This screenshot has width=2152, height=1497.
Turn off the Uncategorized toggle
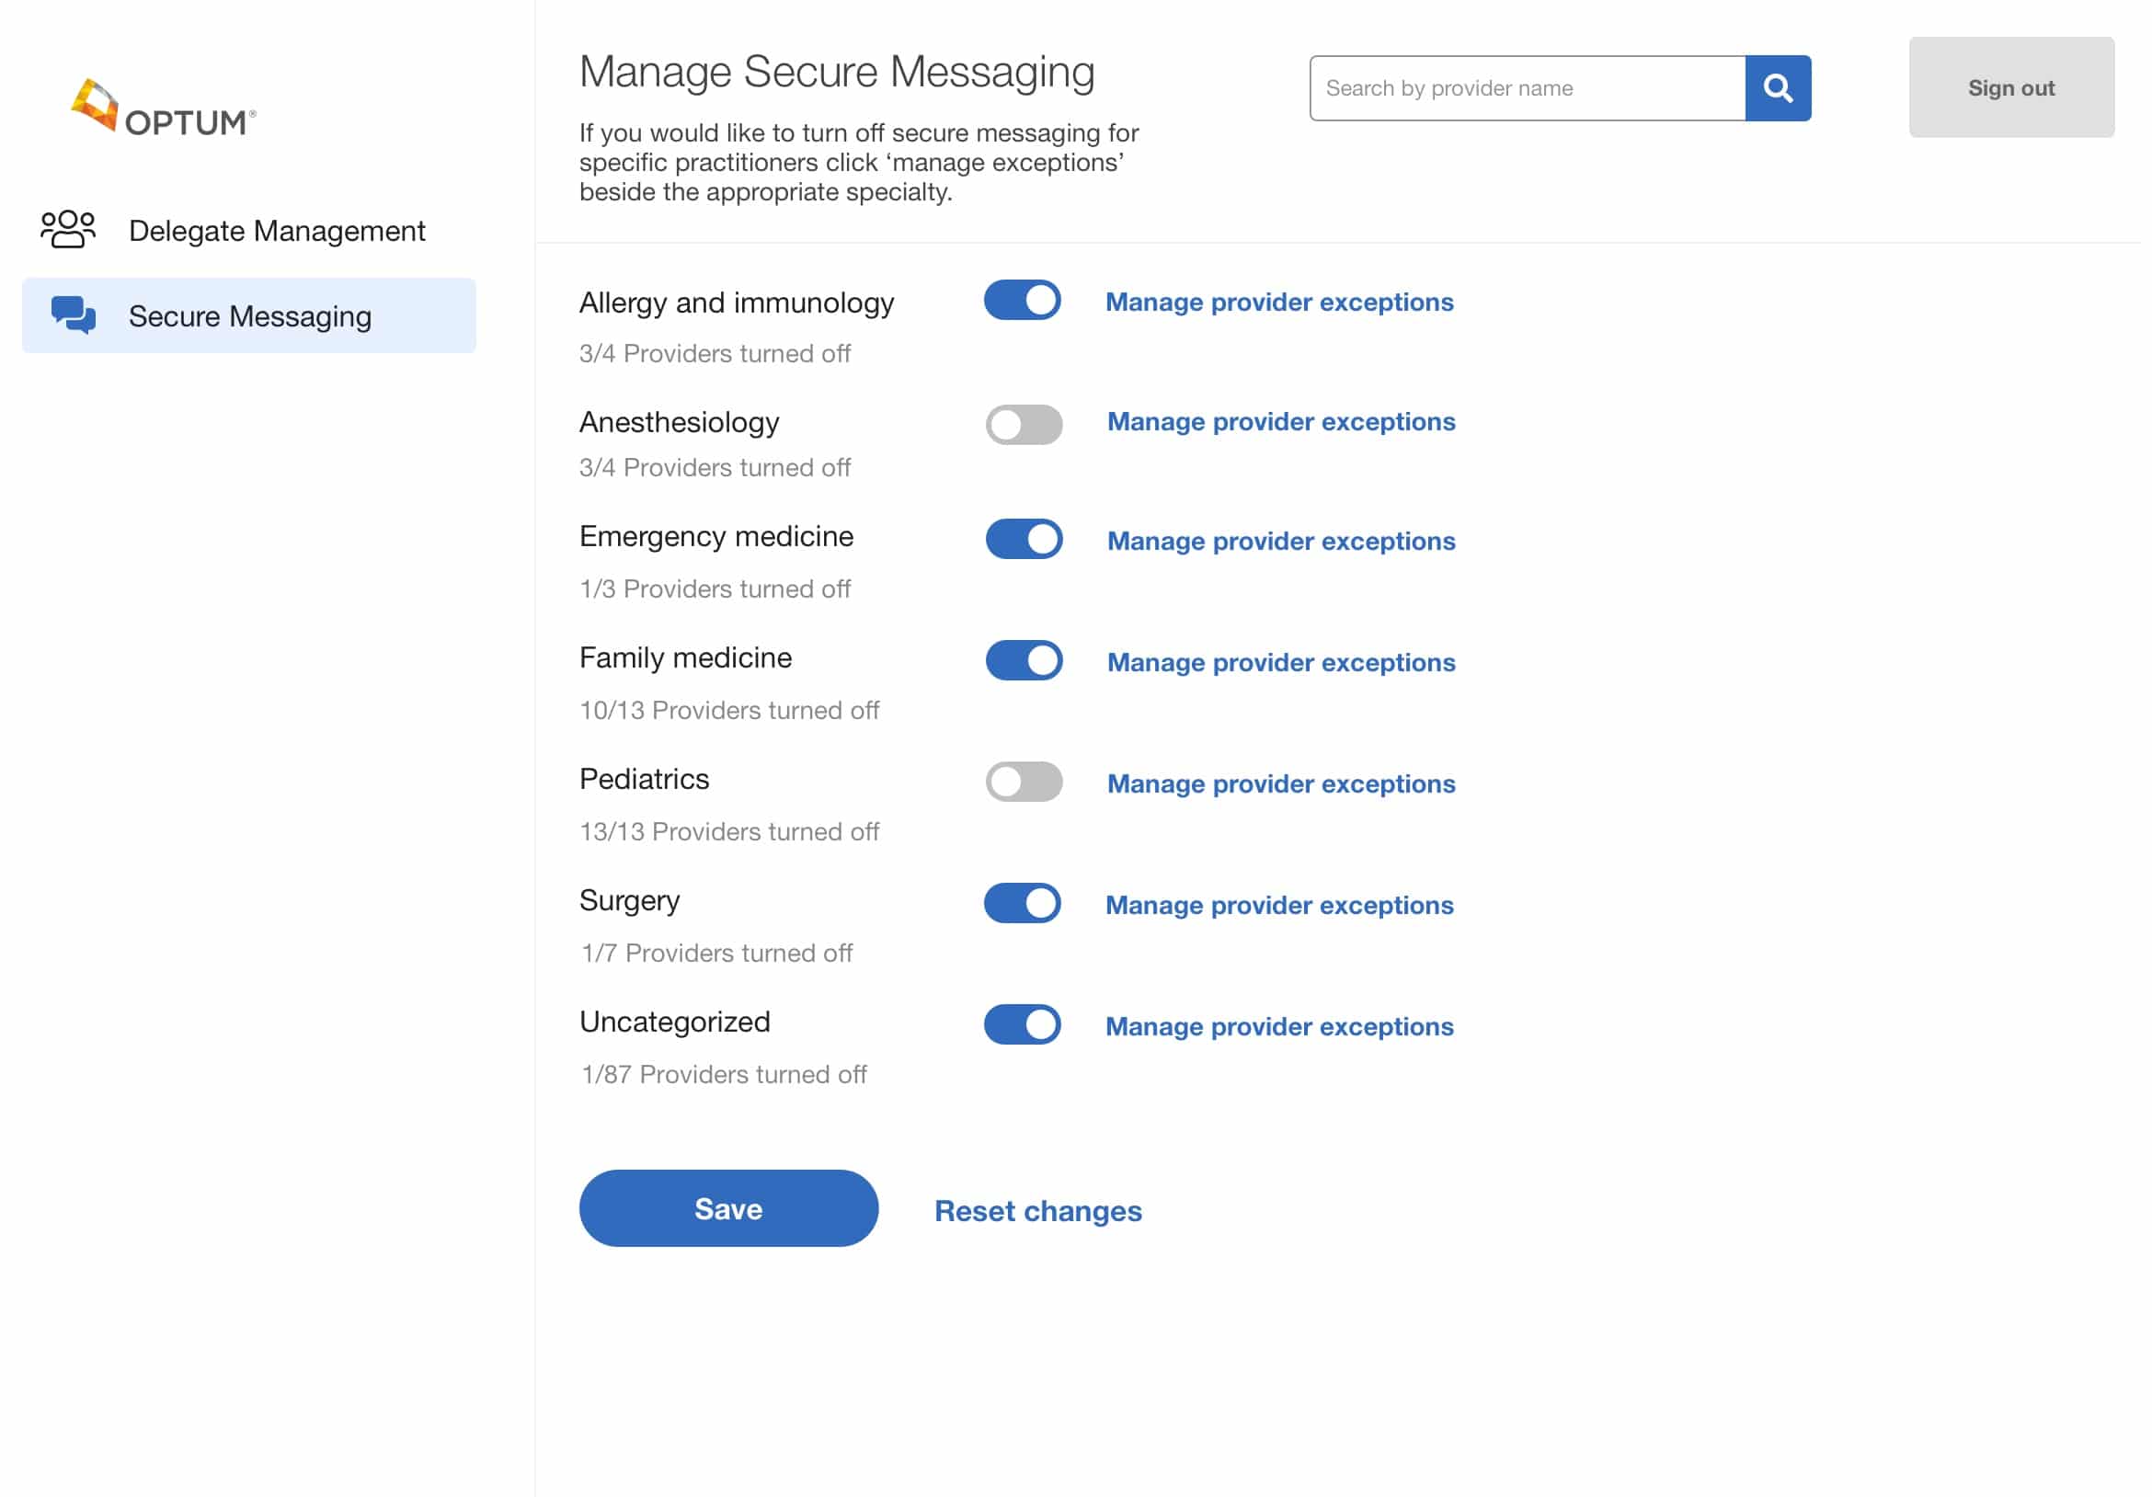click(1022, 1024)
